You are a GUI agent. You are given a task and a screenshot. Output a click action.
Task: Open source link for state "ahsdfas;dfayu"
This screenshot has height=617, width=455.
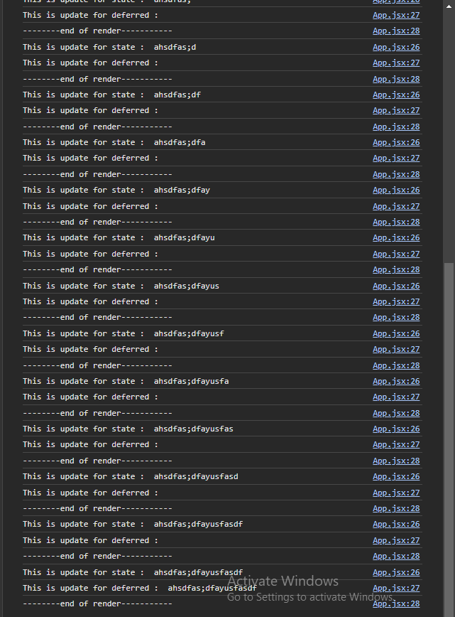point(396,237)
